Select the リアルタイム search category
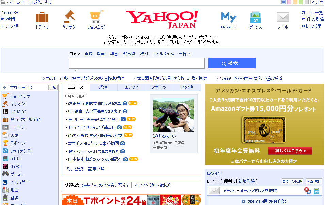 (163, 54)
